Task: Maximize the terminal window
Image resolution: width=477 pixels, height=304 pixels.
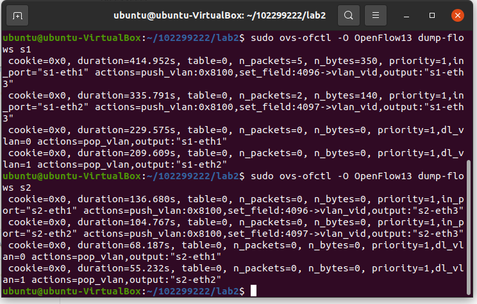Action: tap(432, 15)
